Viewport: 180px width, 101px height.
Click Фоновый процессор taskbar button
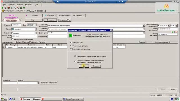[x=73, y=99]
